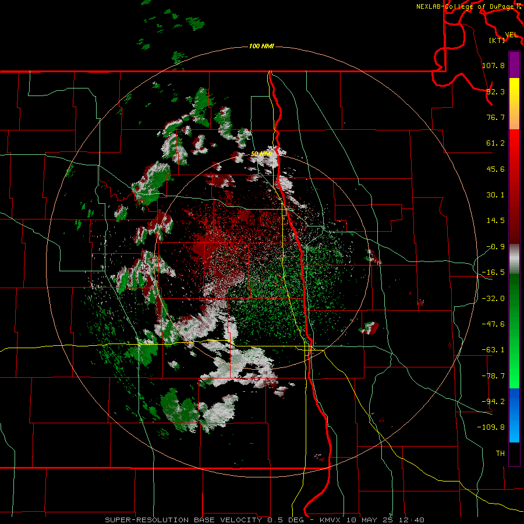The image size is (524, 524).
Task: Click the 10 MAY 25 date in caption
Action: [370, 520]
